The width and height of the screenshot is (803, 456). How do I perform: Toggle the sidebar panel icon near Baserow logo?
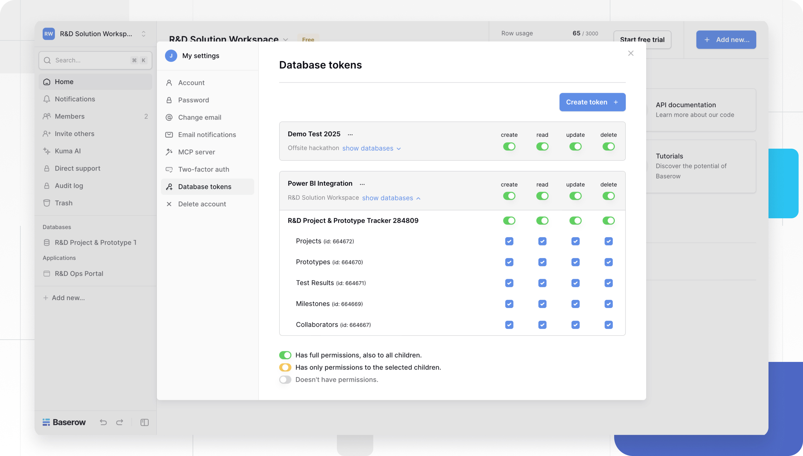tap(144, 422)
